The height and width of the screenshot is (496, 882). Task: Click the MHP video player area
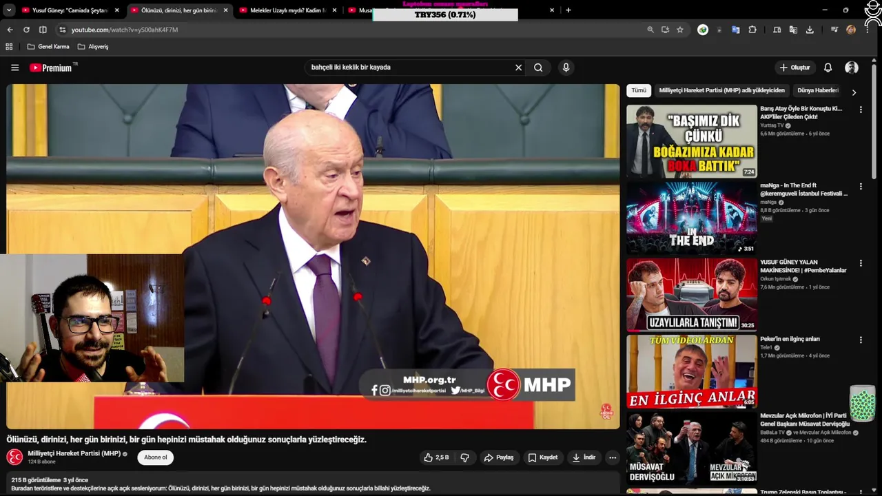(313, 256)
